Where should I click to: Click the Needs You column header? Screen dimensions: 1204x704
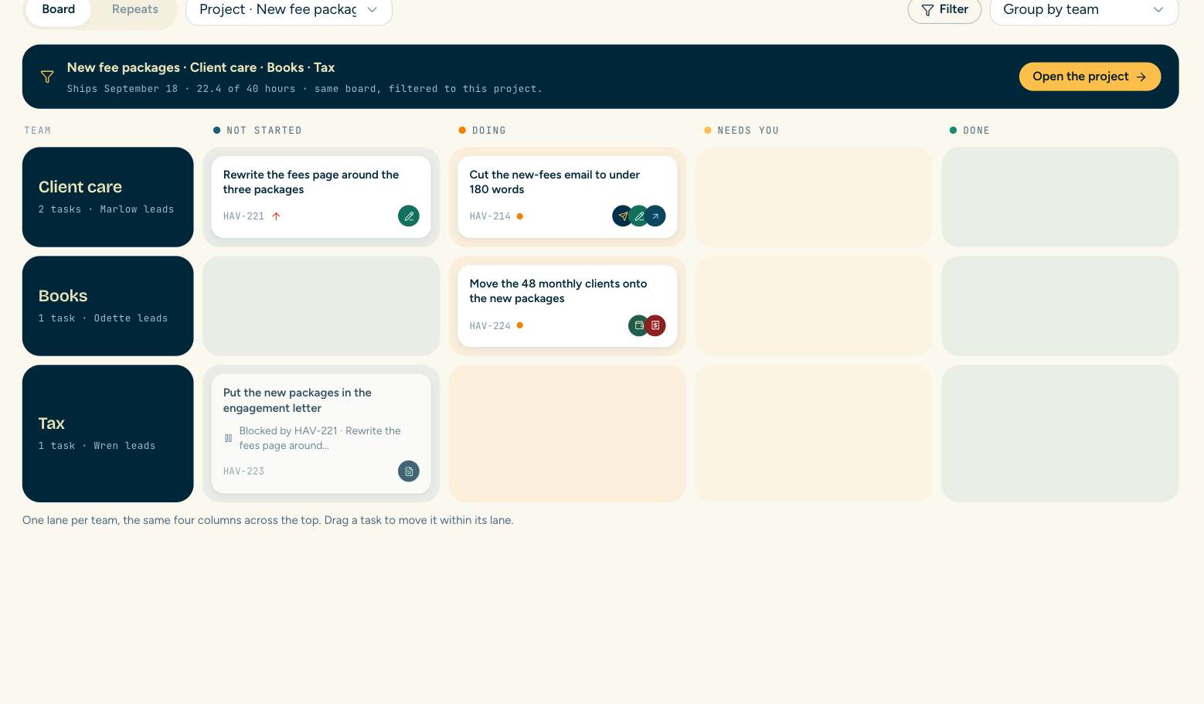(x=741, y=131)
